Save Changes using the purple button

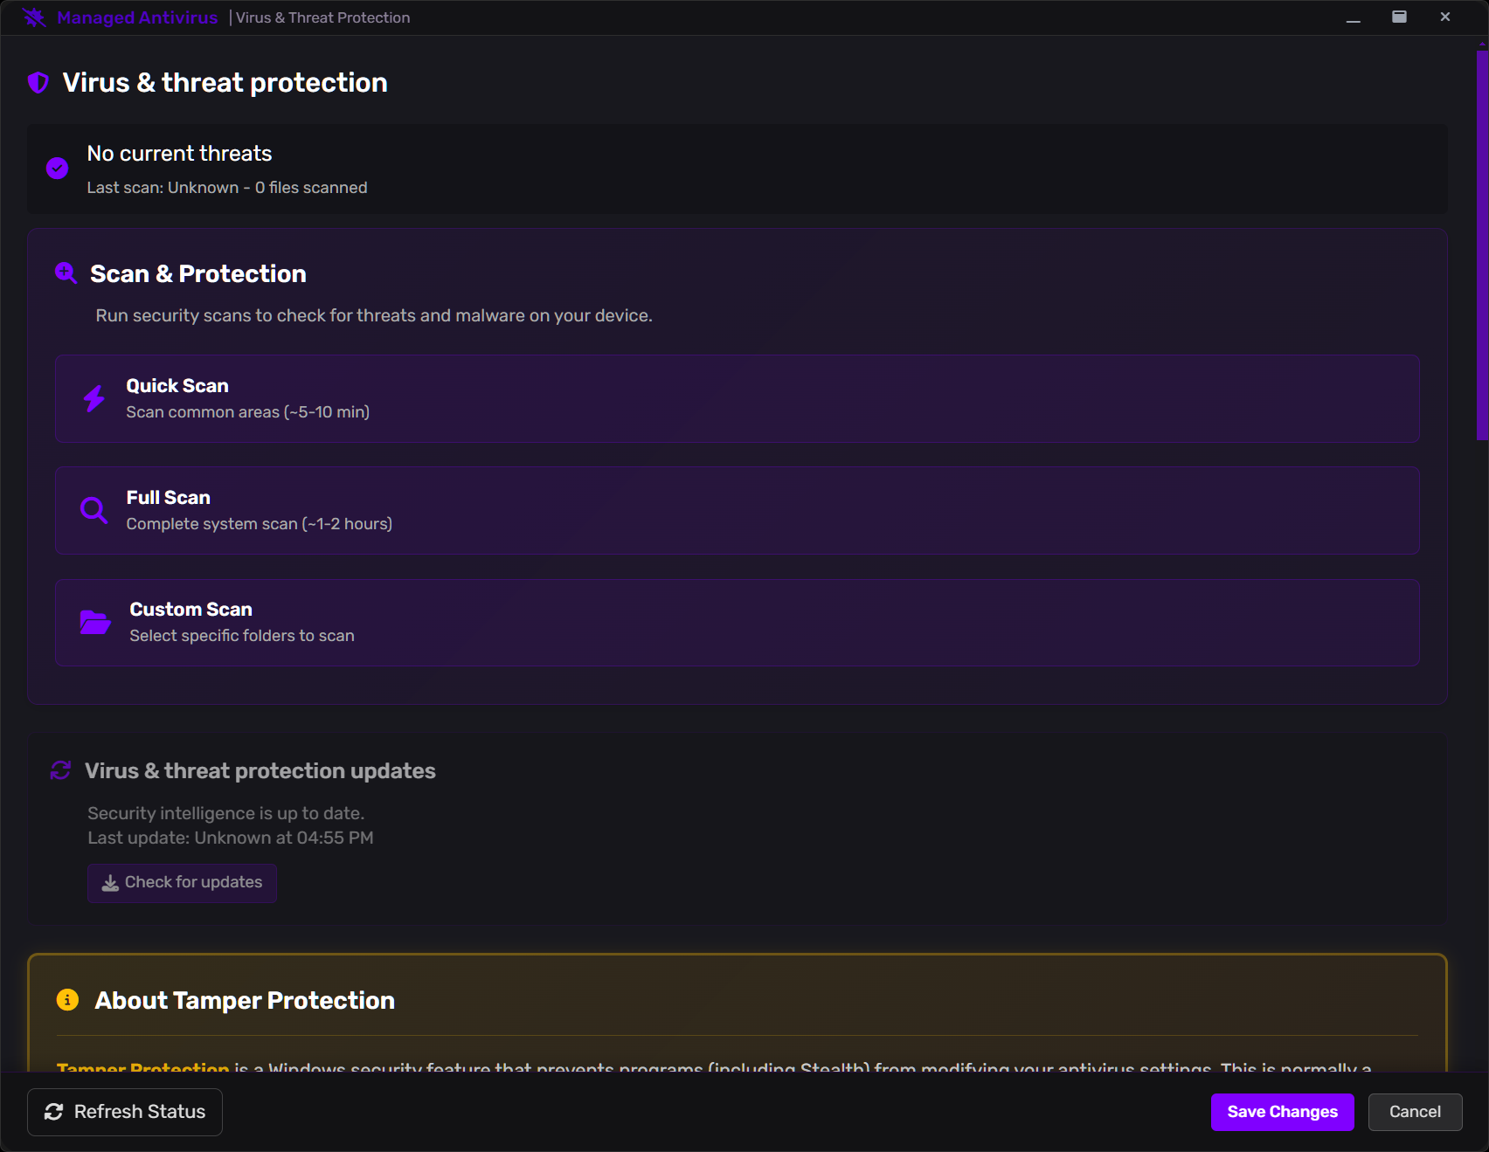[1282, 1112]
